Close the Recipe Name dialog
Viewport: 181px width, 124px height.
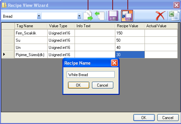114,63
